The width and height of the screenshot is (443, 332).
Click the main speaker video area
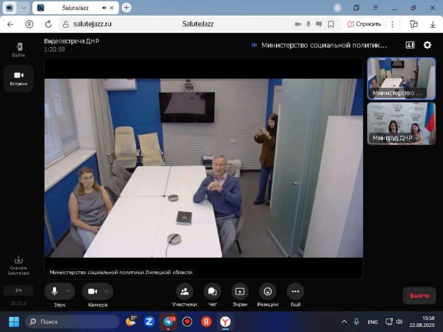coord(204,168)
